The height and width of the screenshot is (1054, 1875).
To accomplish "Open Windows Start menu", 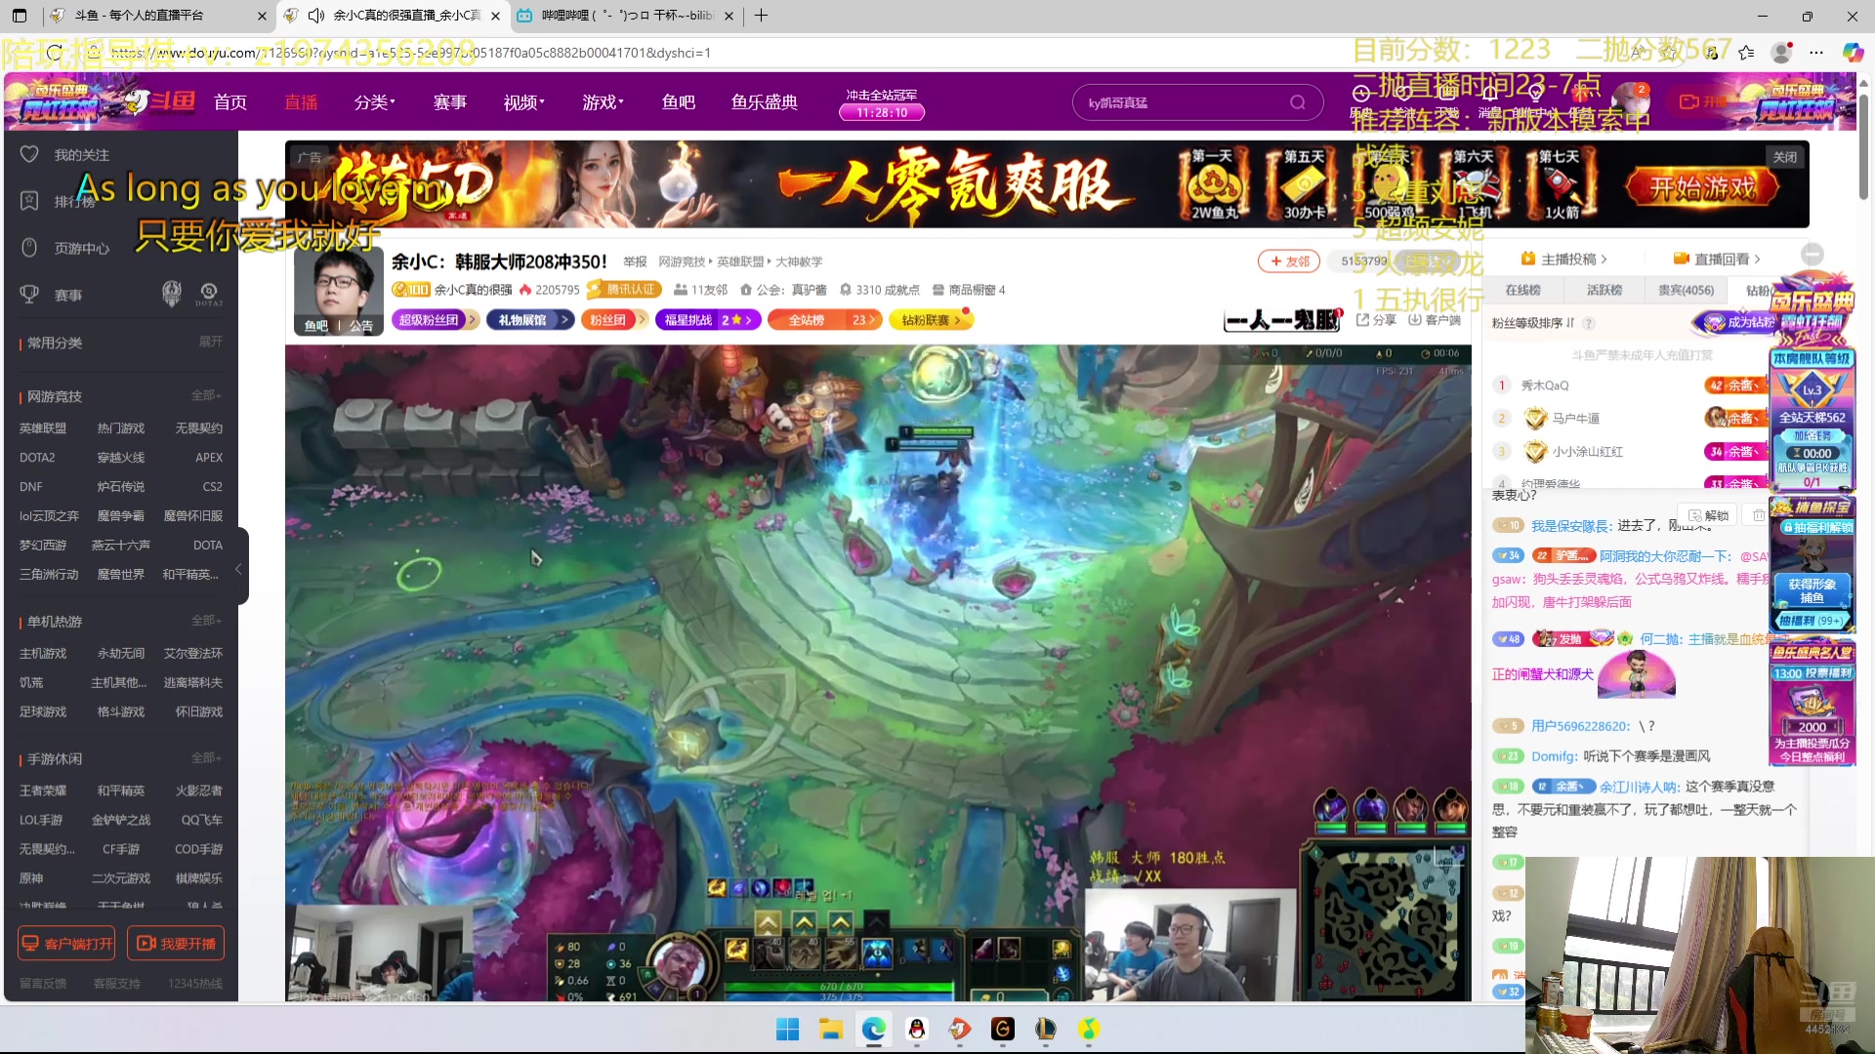I will pos(787,1029).
